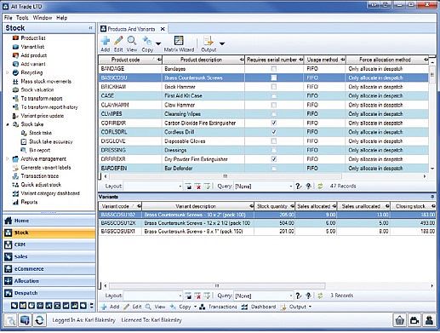Expand the Recycling tree node
This screenshot has height=333, width=440.
8,72
